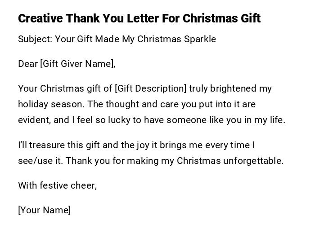Click the words "holiday season" in the body
315x238 pixels.
point(51,104)
